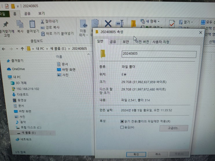Viewport: 215px width, 161px height.
Task: Choose Paste shortcut (바로 가기 붙여넣기)
Action: point(58,34)
